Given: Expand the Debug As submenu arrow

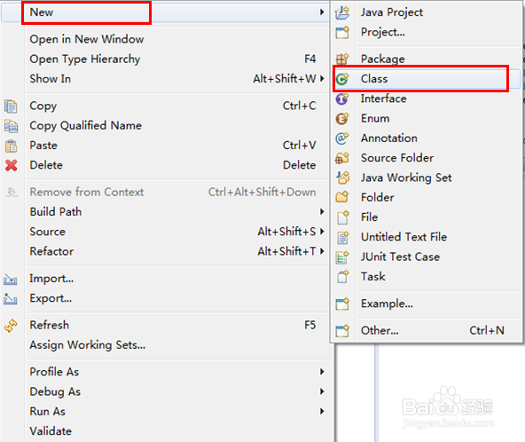Looking at the screenshot, I should point(322,391).
